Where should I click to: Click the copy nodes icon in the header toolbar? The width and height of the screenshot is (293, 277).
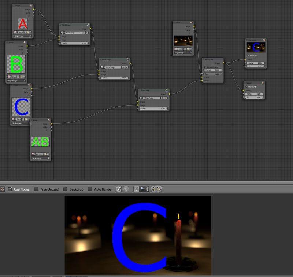click(153, 189)
